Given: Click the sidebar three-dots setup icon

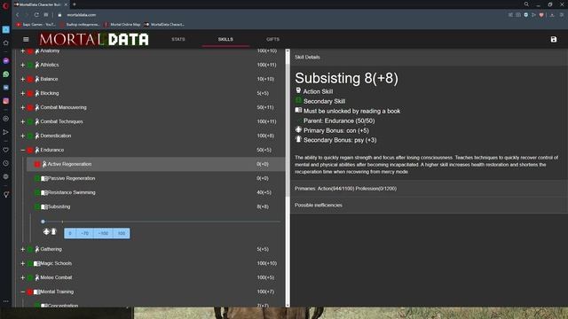Looking at the screenshot, I should pyautogui.click(x=6, y=301).
